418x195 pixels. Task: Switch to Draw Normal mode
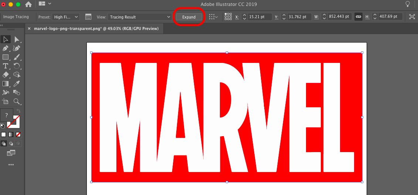click(4, 144)
